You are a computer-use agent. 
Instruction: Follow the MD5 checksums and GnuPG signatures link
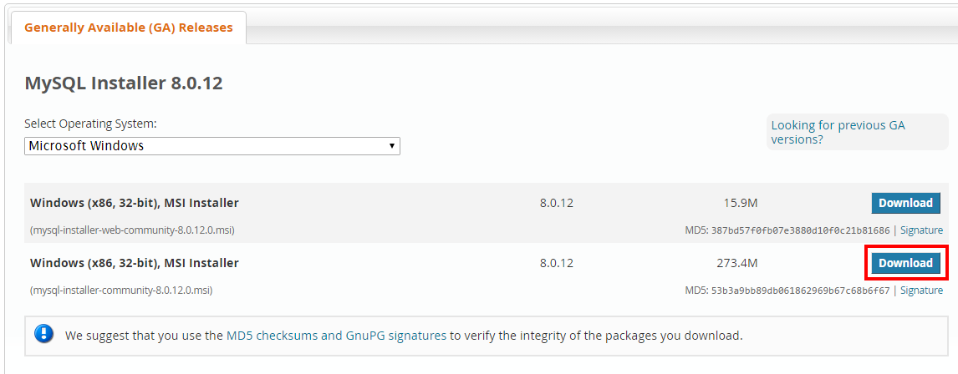tap(336, 335)
